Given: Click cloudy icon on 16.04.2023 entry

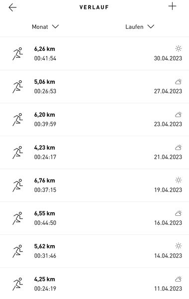Looking at the screenshot, I should (x=179, y=213).
